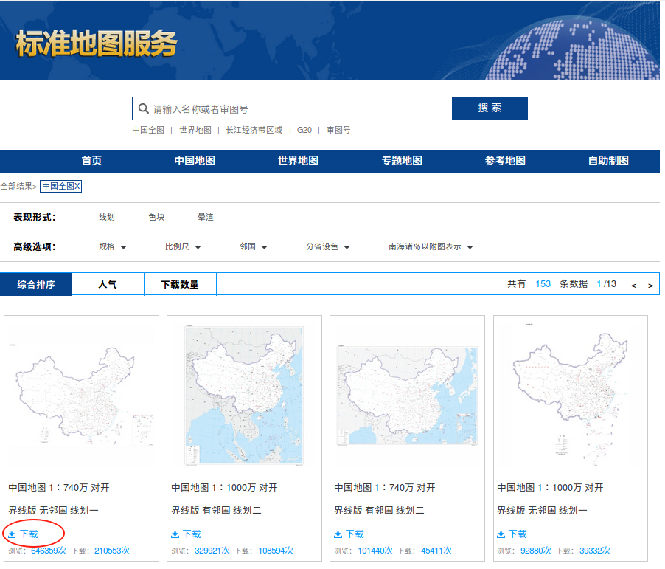Switch to 下载数量 sorting tab
This screenshot has height=569, width=665.
tap(180, 284)
